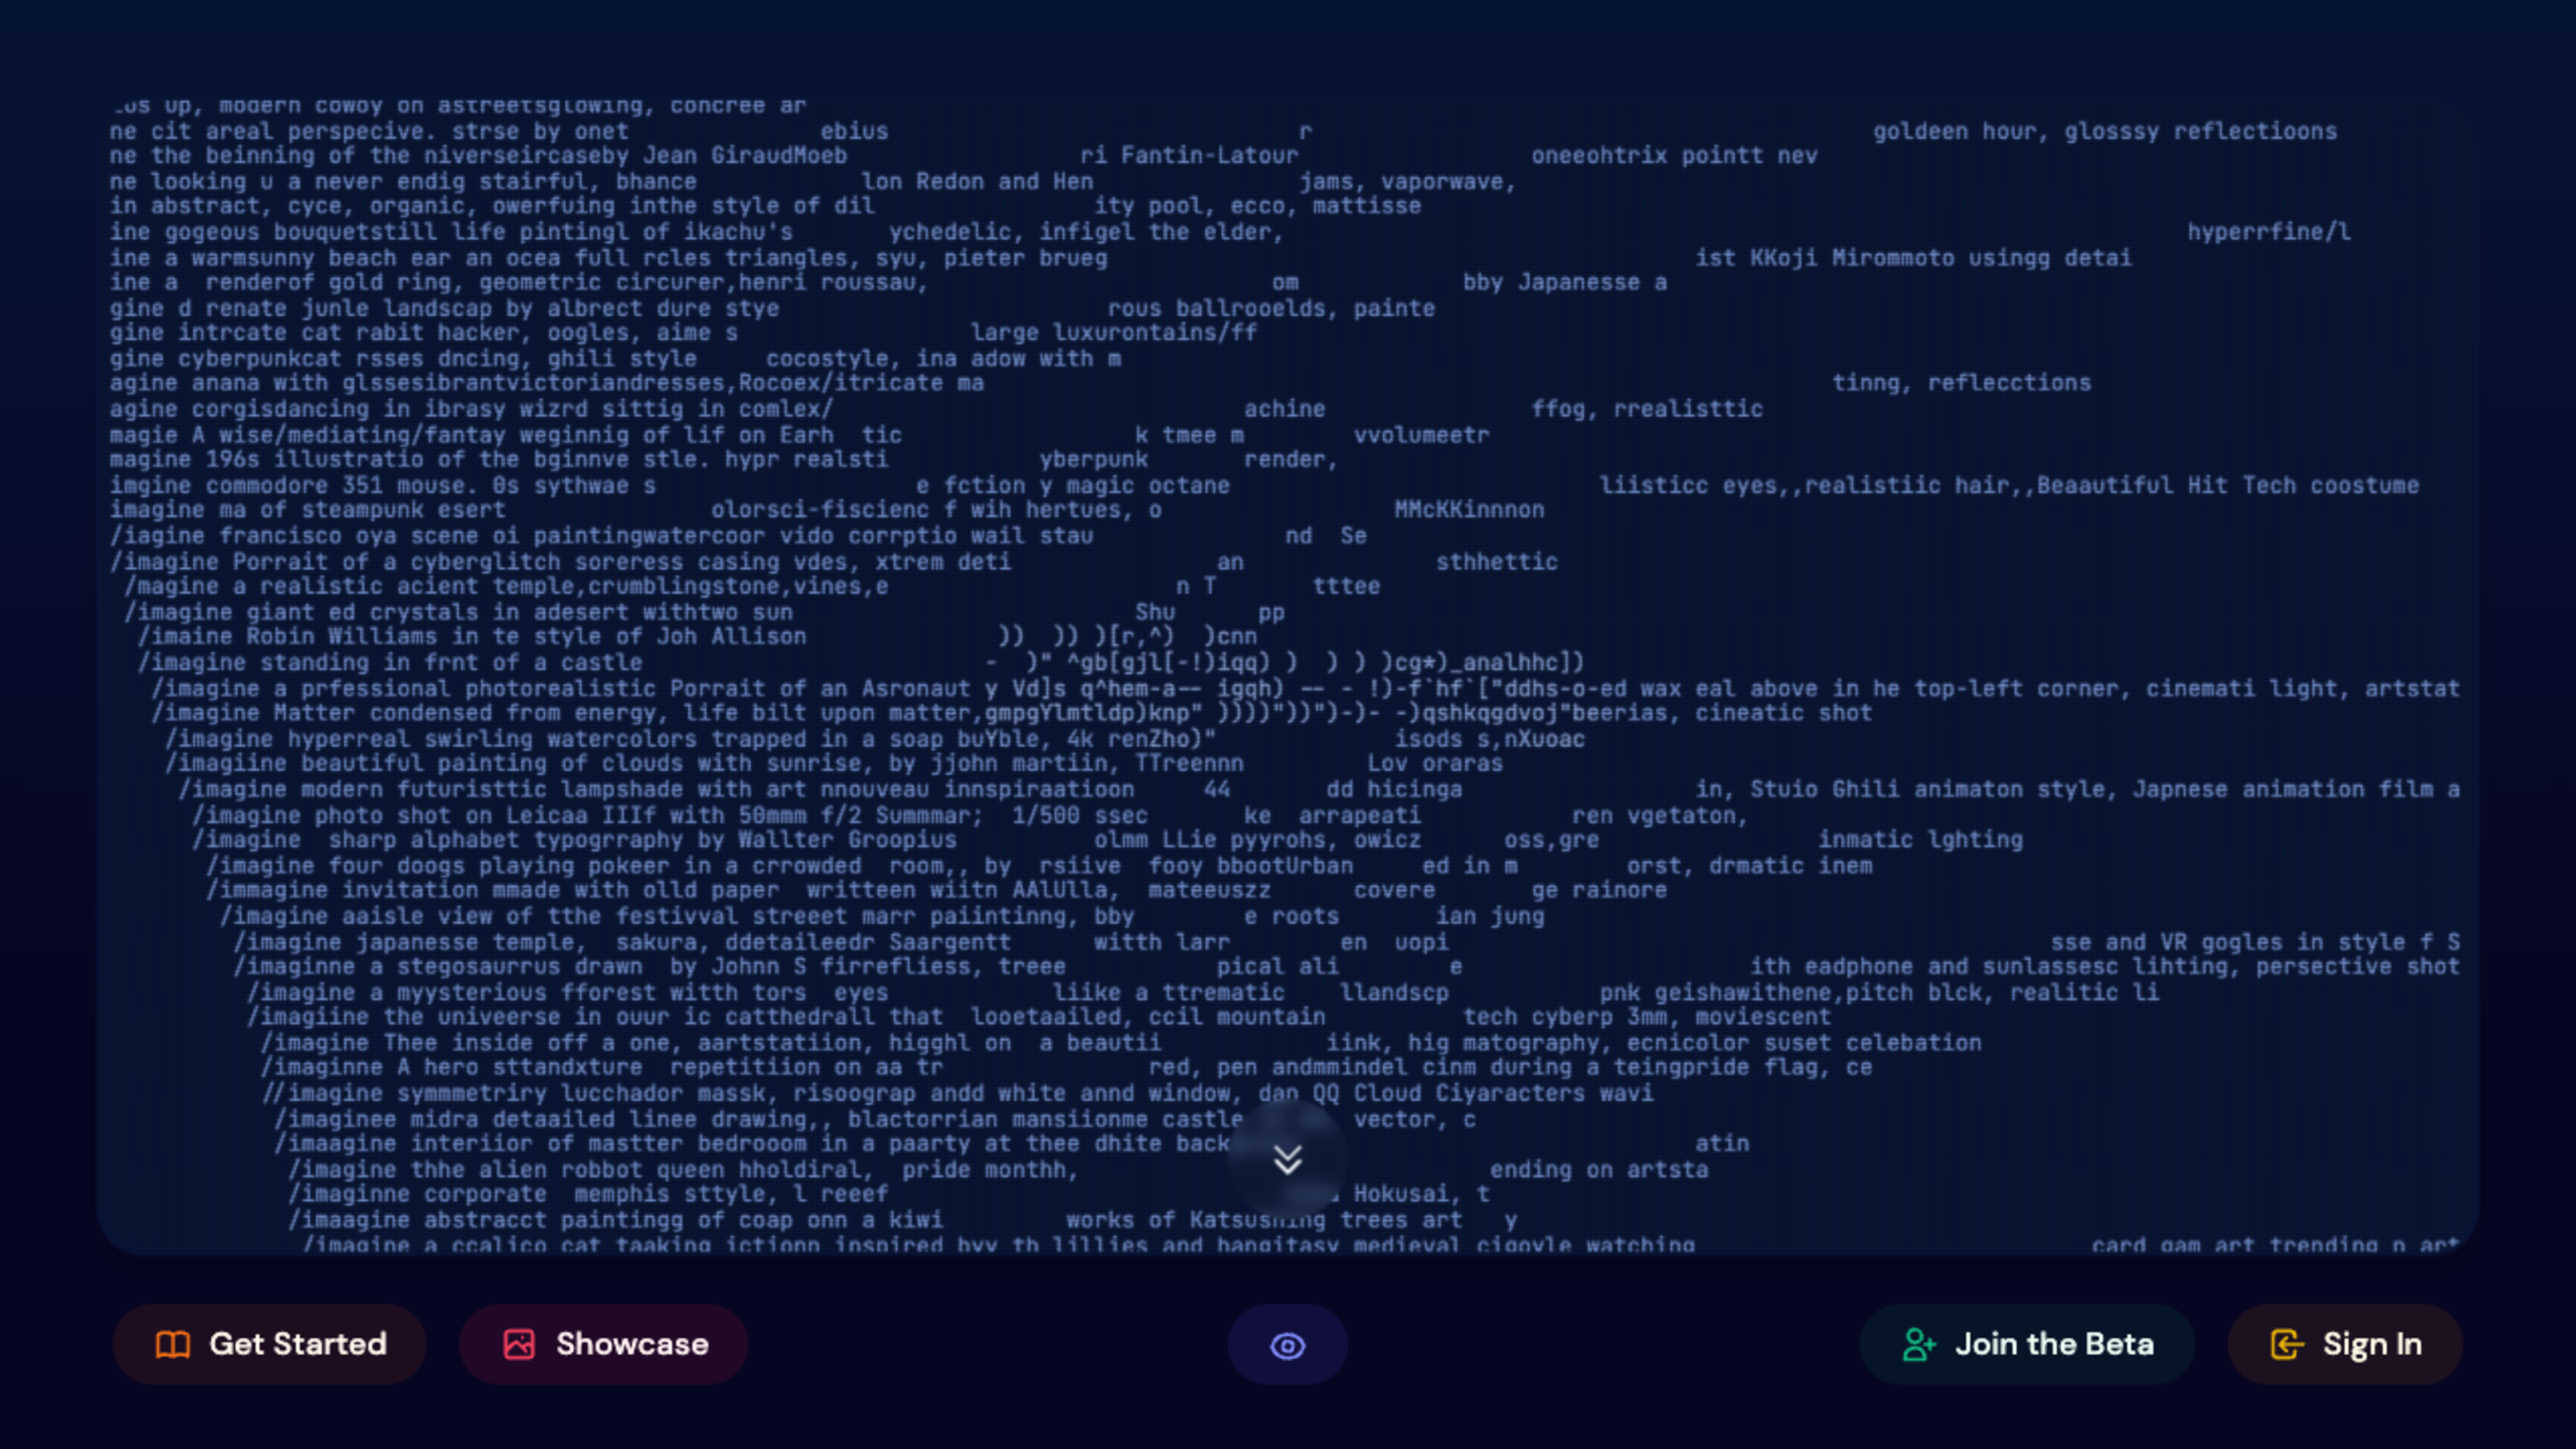Click the sign-in arrow icon
This screenshot has width=2576, height=1449.
[2287, 1344]
